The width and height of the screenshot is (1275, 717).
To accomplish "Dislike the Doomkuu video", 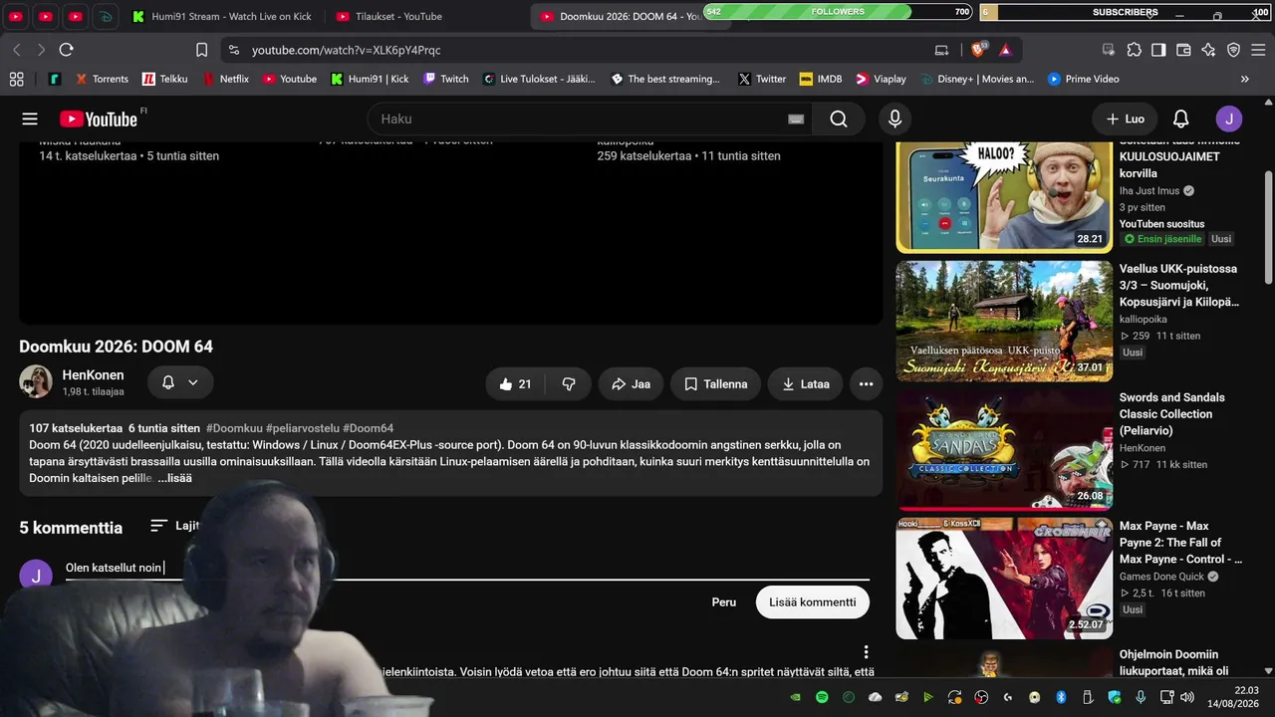I will pos(569,384).
